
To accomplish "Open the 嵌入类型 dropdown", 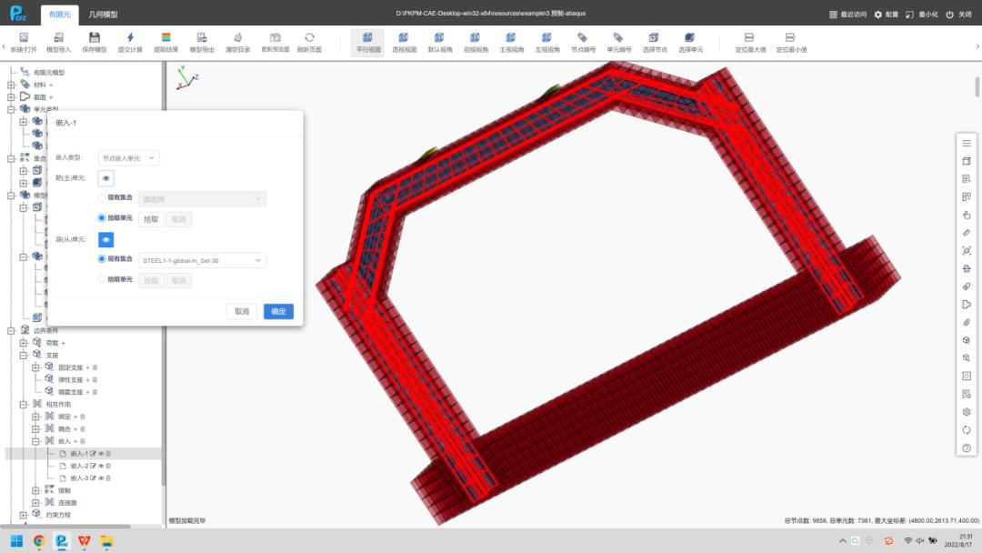I will (128, 157).
